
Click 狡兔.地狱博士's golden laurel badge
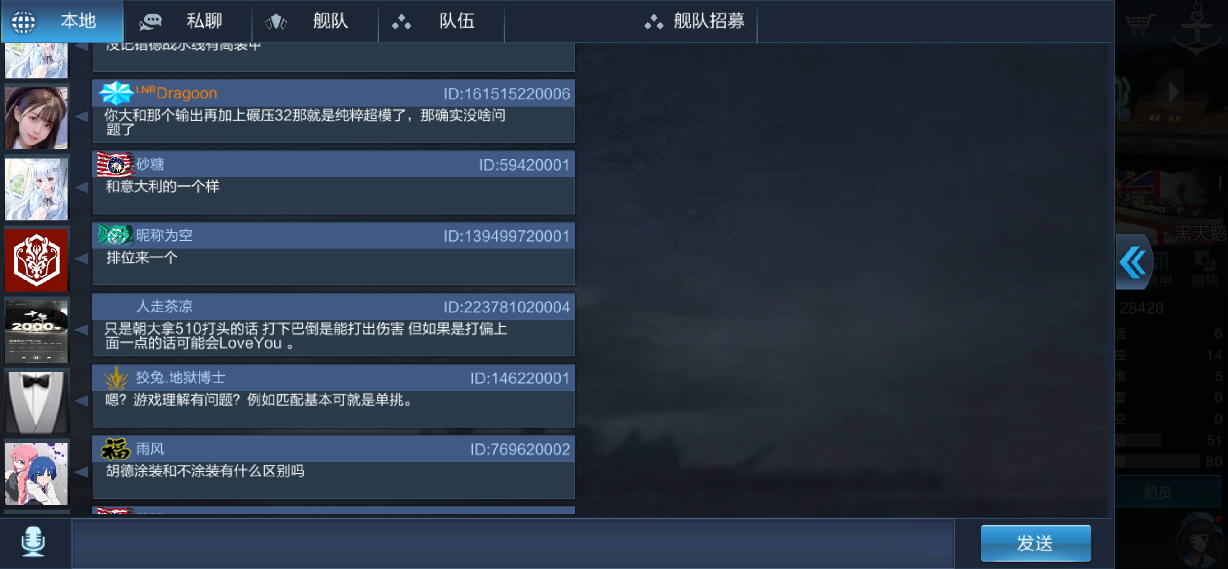coord(116,378)
